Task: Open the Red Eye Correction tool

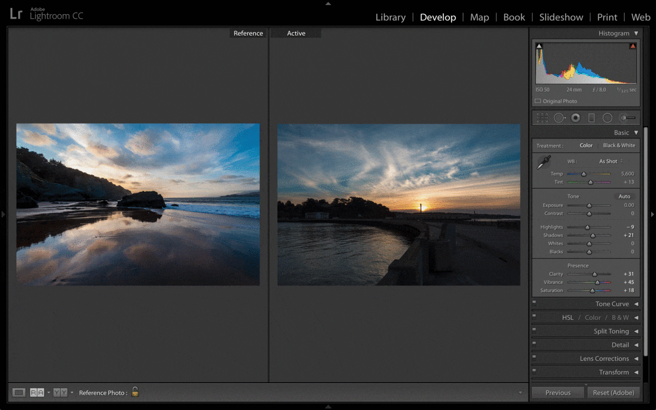Action: click(x=575, y=118)
